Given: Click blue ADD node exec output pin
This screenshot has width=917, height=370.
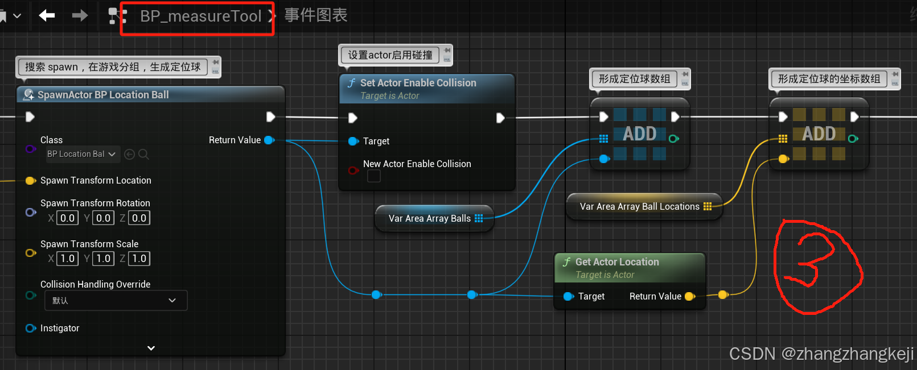Looking at the screenshot, I should point(675,117).
